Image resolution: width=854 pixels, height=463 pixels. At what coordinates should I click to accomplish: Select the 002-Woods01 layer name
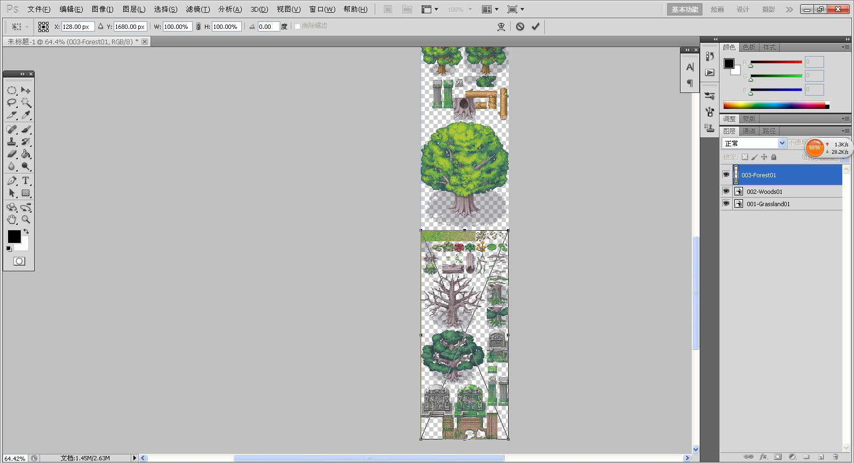tap(764, 191)
